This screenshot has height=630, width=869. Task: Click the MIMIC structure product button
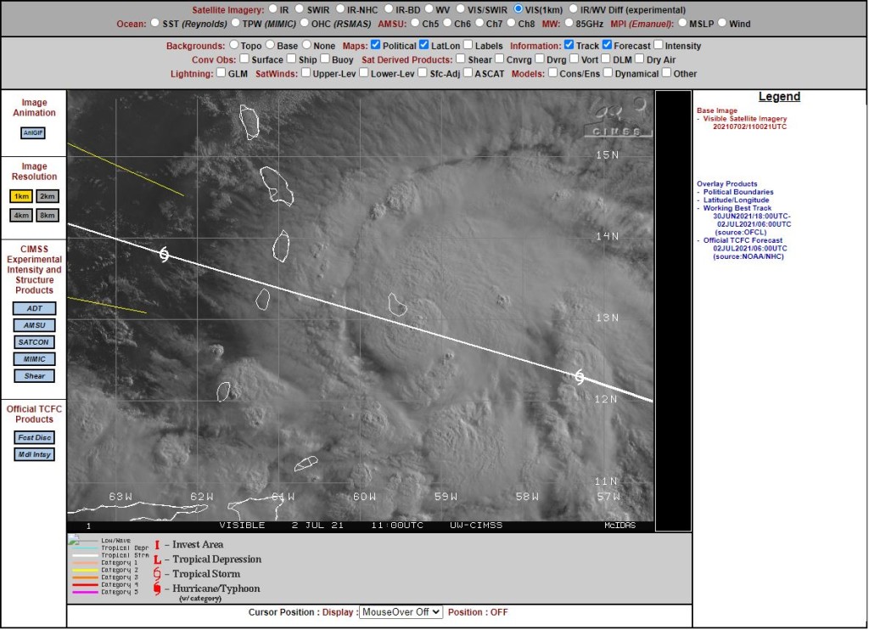click(x=34, y=359)
